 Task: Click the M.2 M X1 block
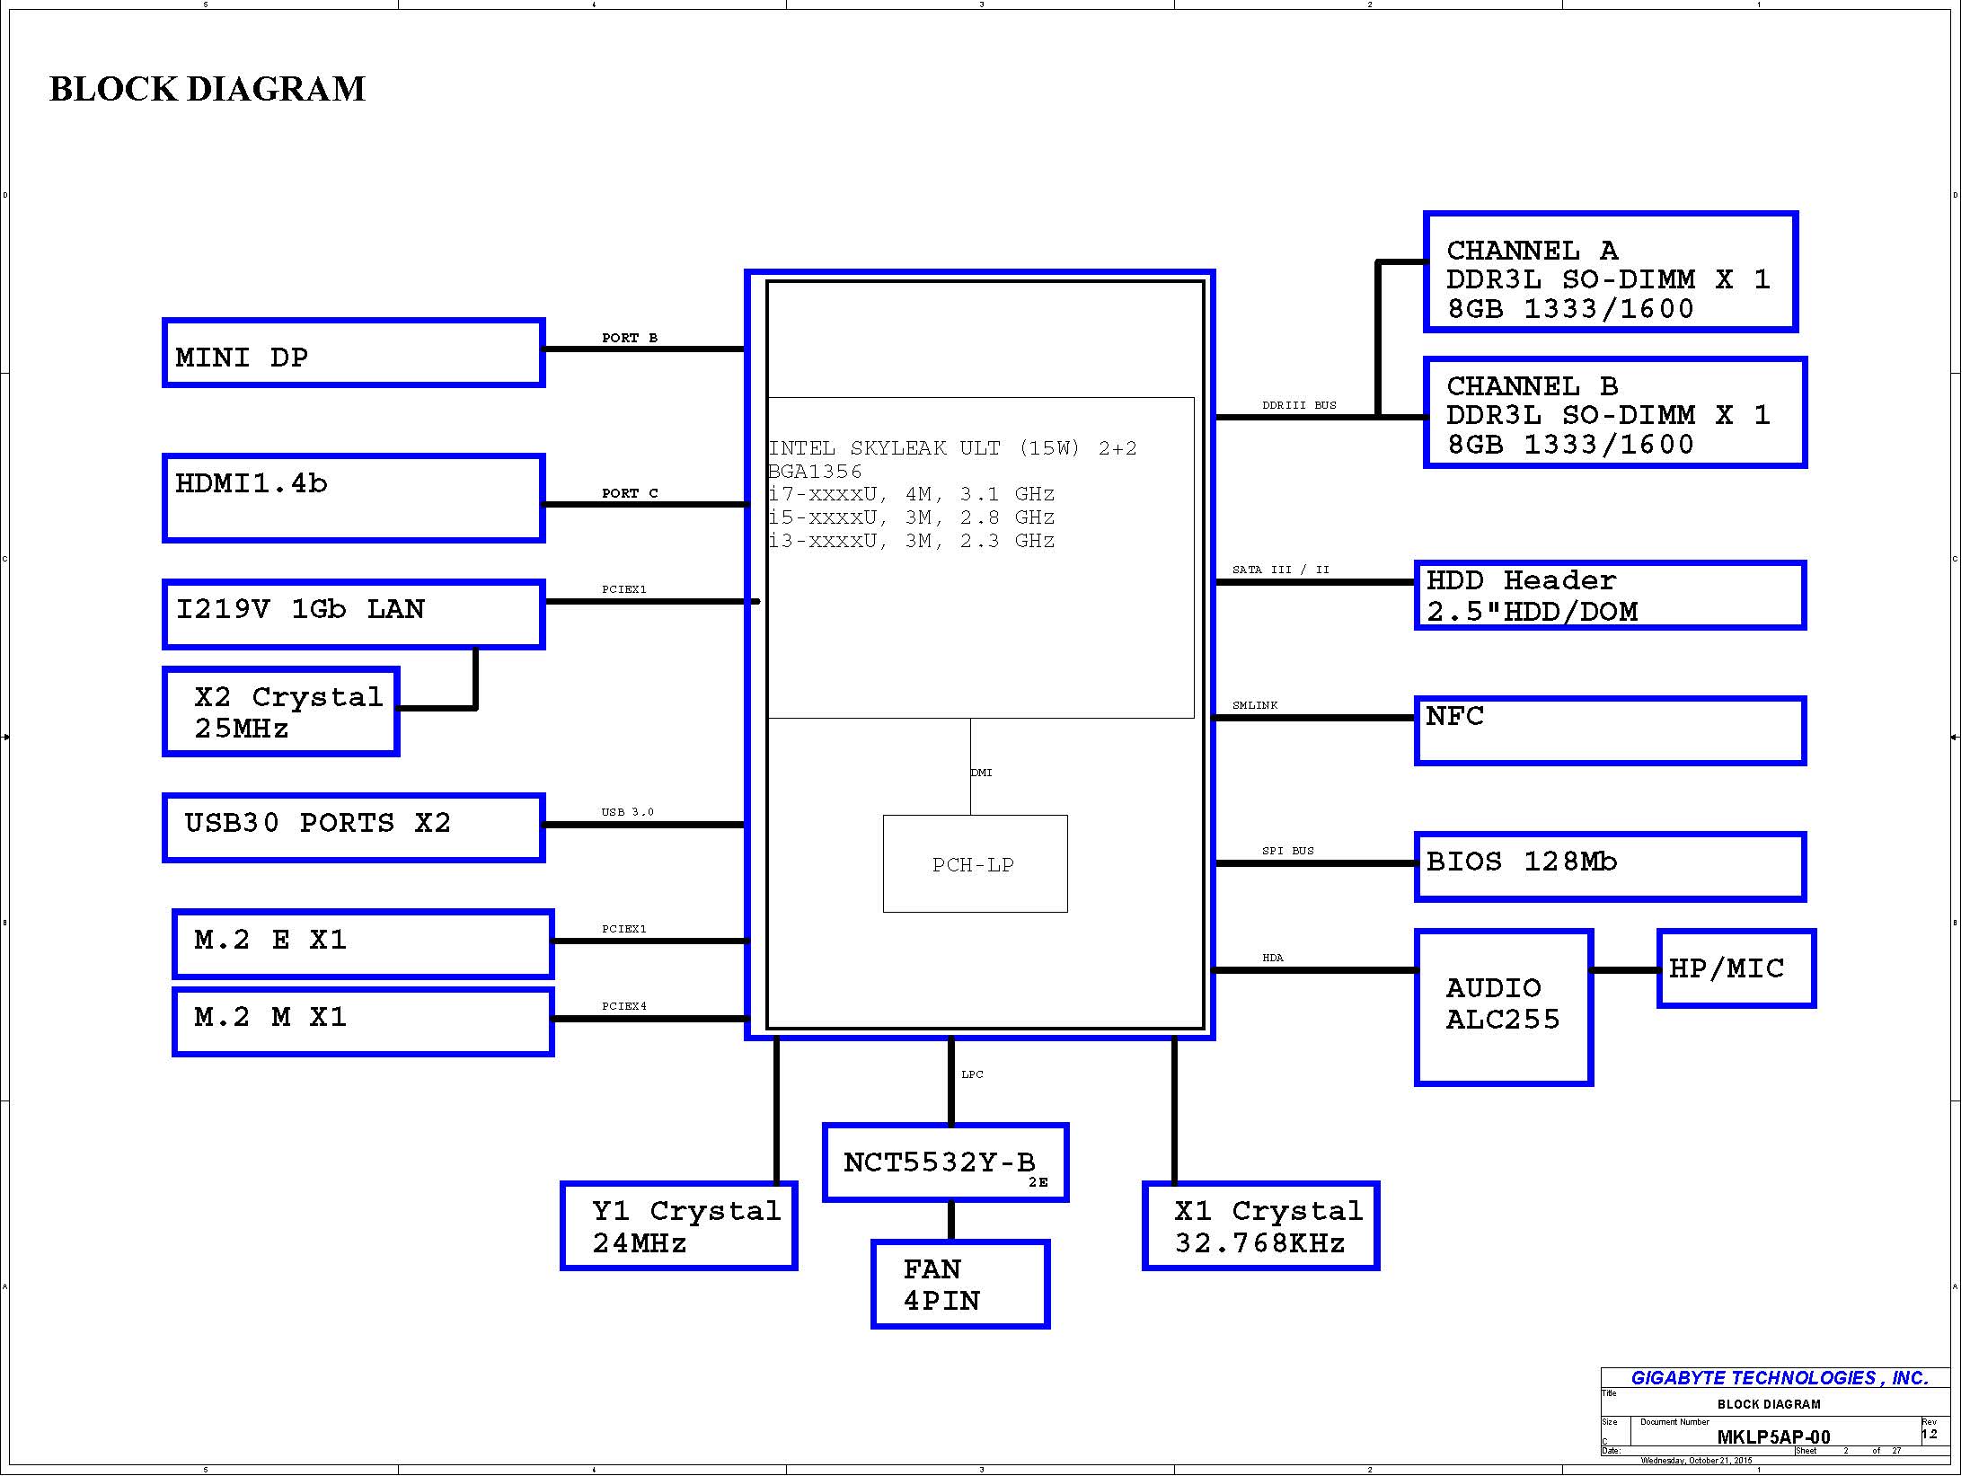tap(363, 1021)
